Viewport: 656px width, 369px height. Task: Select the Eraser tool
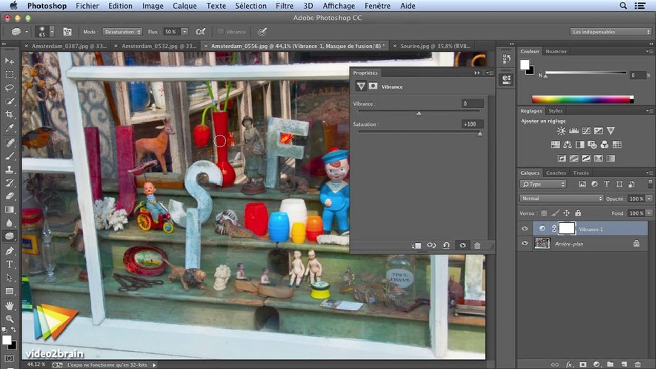(x=9, y=196)
